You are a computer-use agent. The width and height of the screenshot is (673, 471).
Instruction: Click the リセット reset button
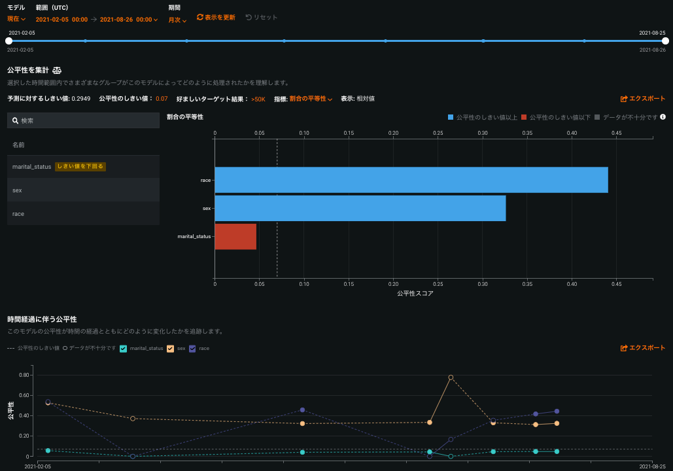pos(261,18)
